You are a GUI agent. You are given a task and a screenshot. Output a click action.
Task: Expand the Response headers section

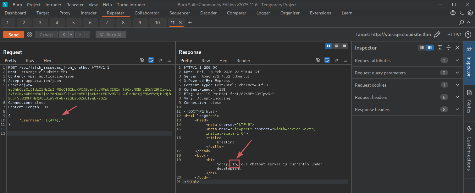(457, 110)
